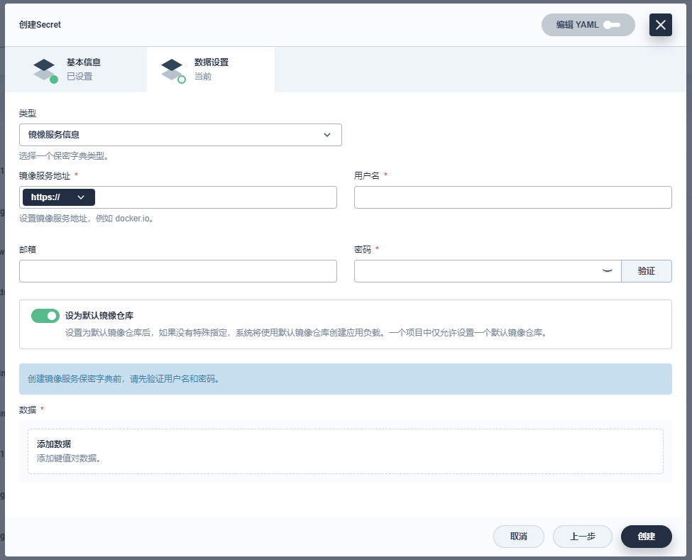Viewport: 692px width, 560px height.
Task: Click the 创建Secret dialog title
Action: click(40, 25)
